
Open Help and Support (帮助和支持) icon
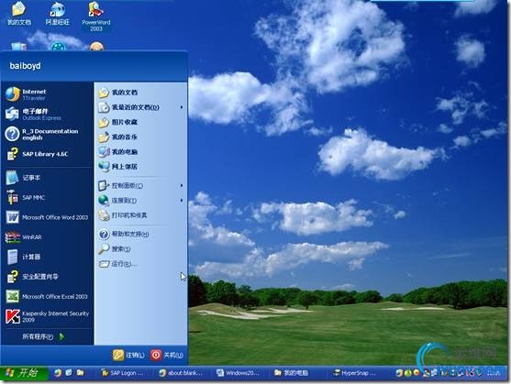tap(104, 234)
